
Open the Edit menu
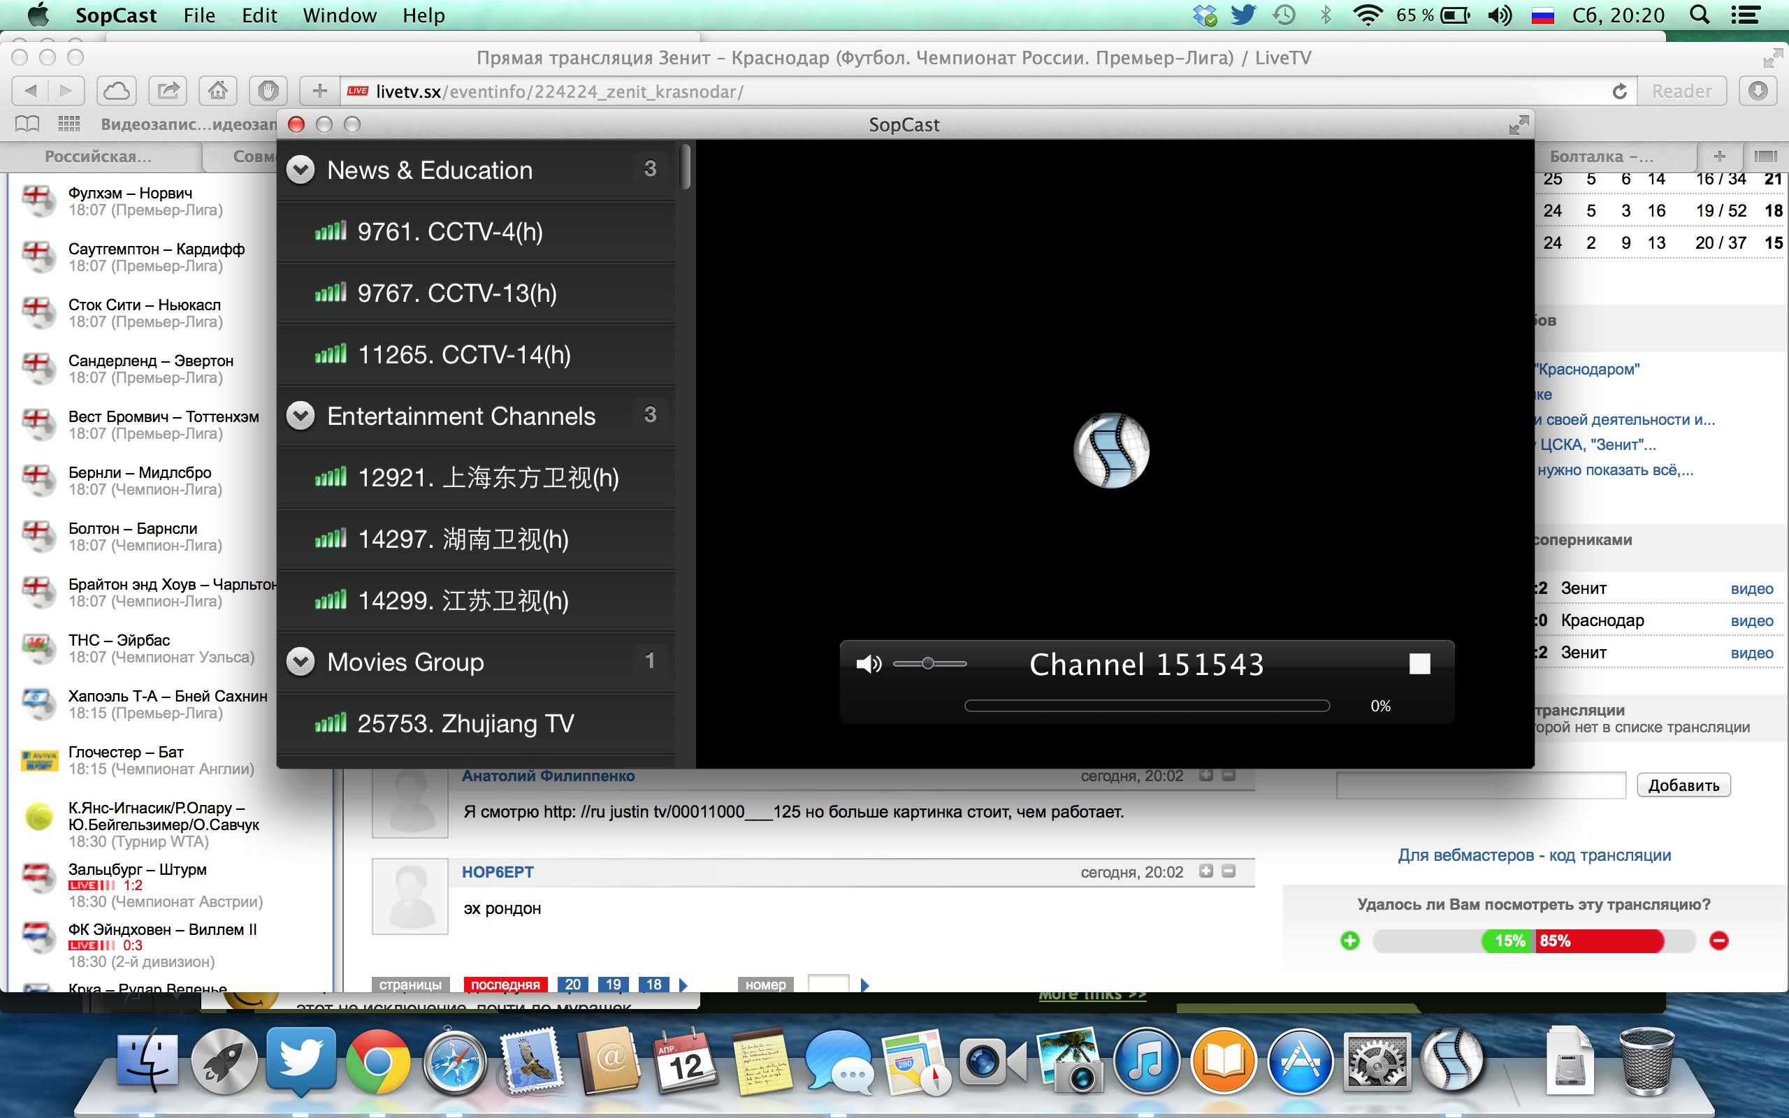coord(259,15)
